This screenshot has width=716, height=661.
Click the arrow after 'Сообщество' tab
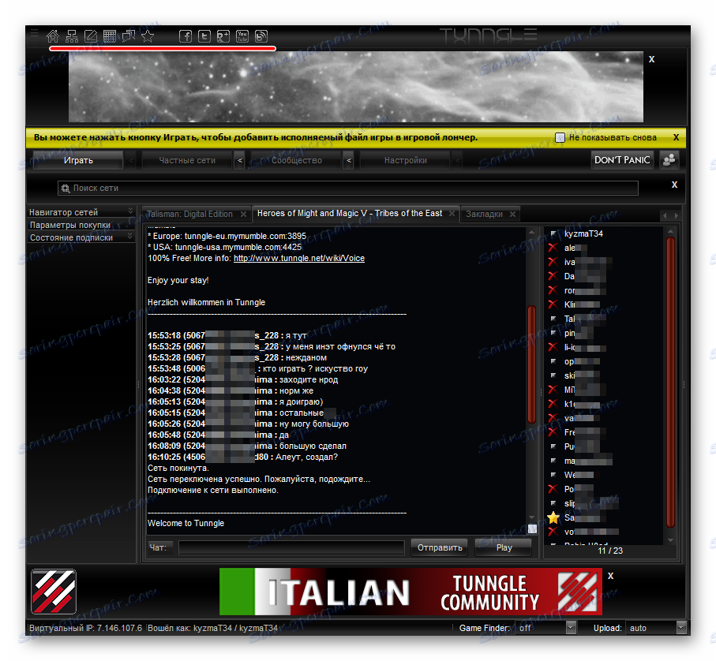click(x=349, y=161)
